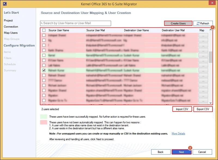Image resolution: width=218 pixels, height=160 pixels.
Task: Open map browse button for Mahesh Kumar row
Action: coord(203,70)
